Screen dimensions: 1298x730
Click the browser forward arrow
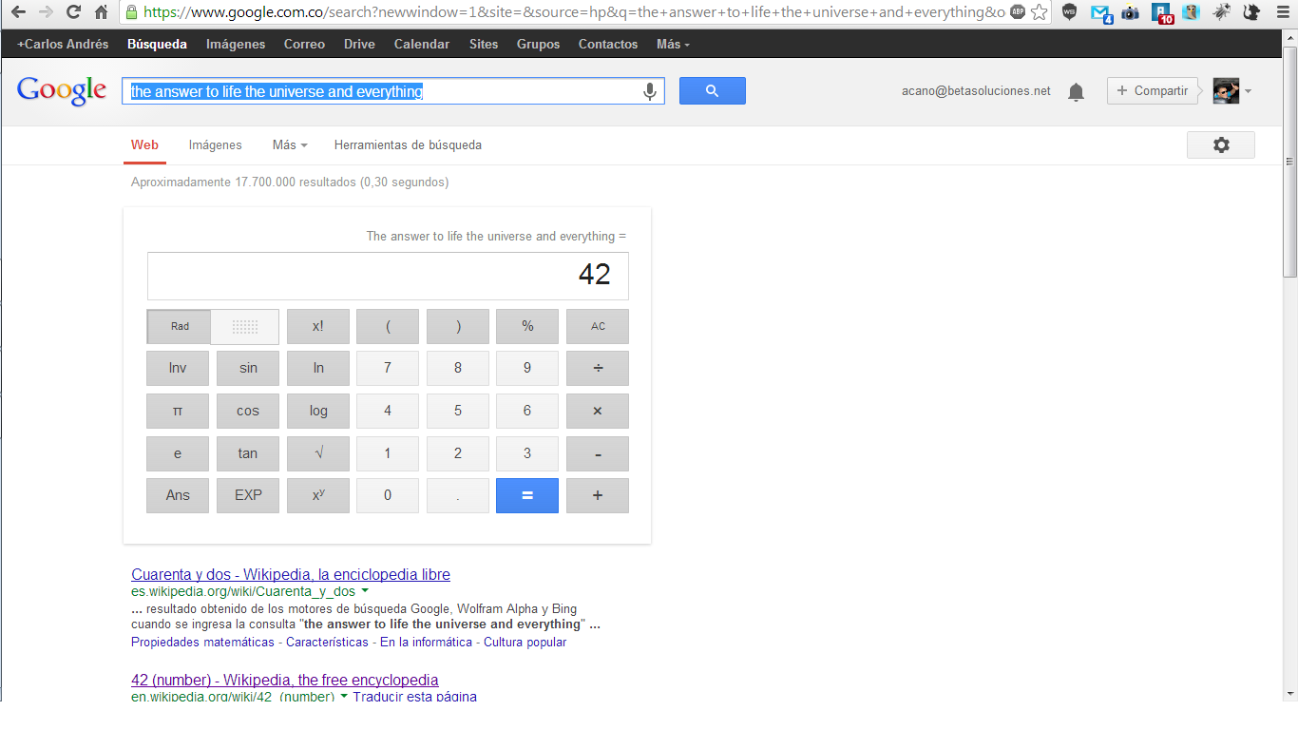(46, 12)
